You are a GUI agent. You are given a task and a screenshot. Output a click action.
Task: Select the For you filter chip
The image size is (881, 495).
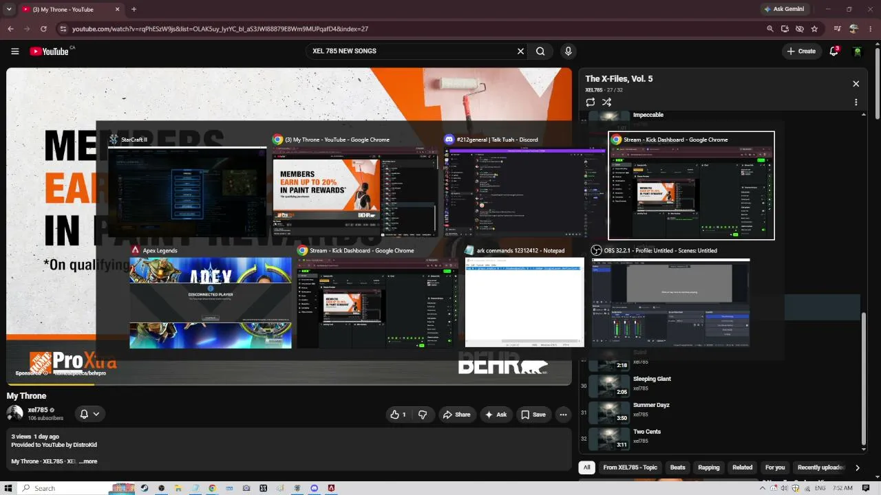click(x=775, y=467)
